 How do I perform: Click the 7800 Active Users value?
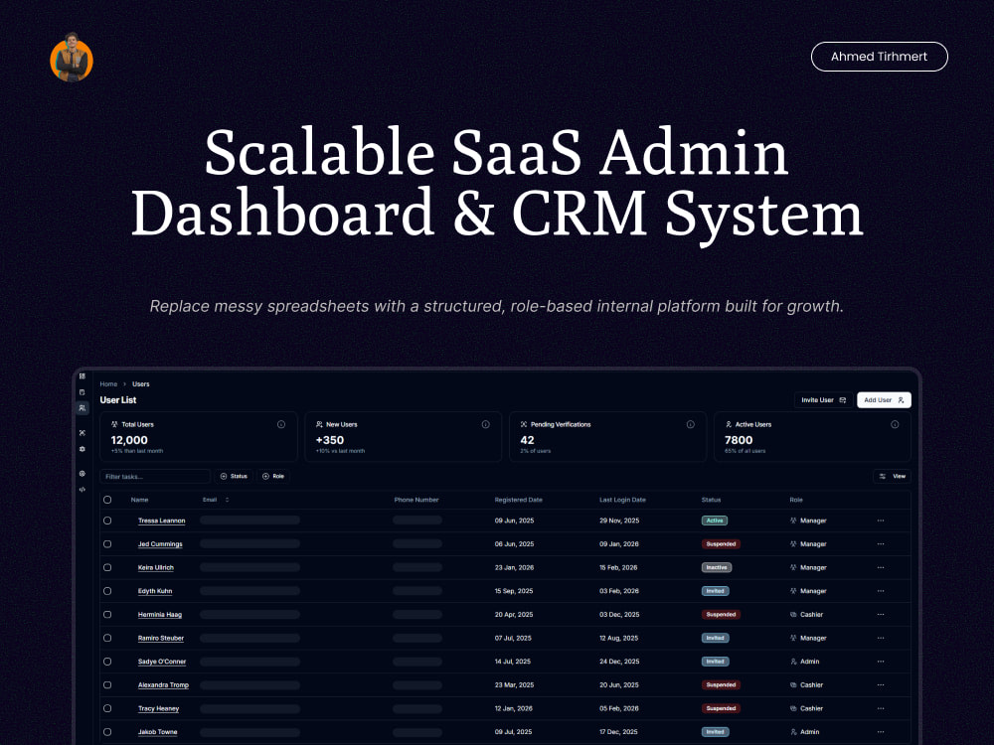[x=739, y=440]
